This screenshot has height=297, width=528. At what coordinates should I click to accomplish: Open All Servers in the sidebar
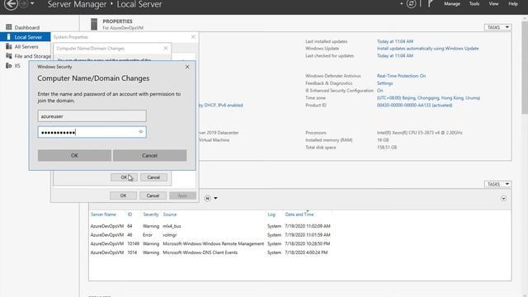[x=26, y=46]
